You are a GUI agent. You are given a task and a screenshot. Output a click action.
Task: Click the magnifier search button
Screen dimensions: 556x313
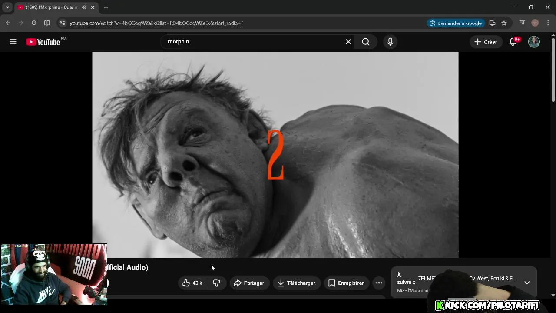point(366,42)
